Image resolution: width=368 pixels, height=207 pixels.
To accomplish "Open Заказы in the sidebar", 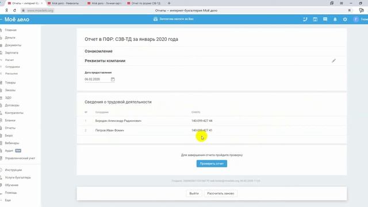I will (x=10, y=90).
